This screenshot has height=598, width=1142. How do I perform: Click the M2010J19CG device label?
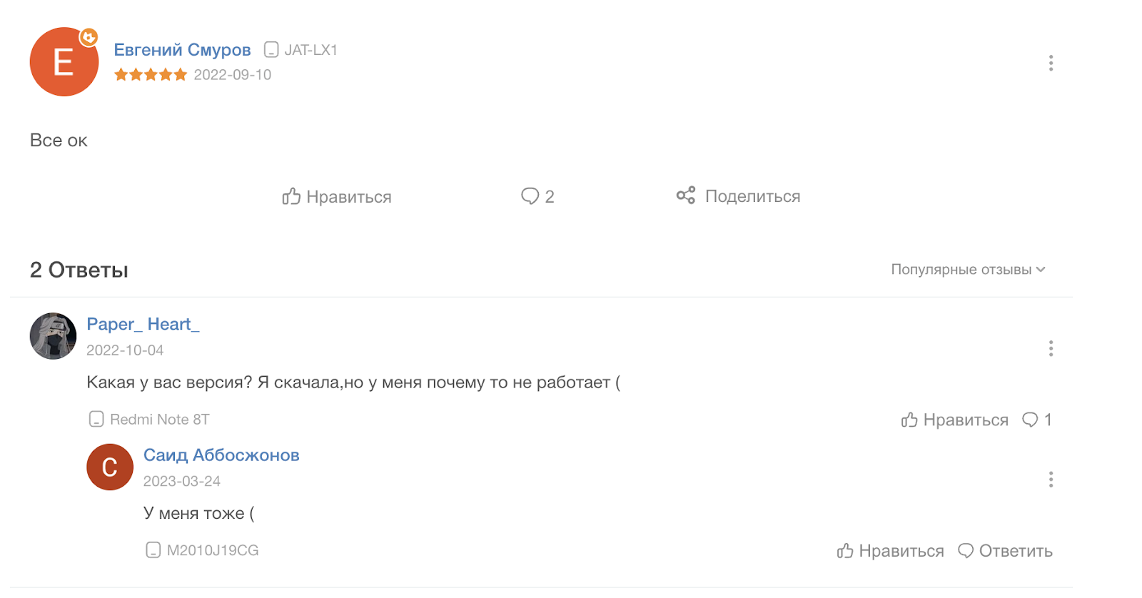(x=213, y=549)
